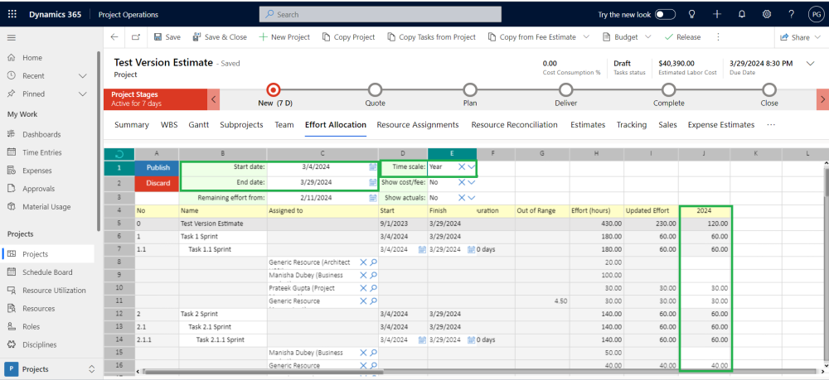Toggle the Try the new look switch
Viewport: 829px width, 380px height.
point(665,14)
